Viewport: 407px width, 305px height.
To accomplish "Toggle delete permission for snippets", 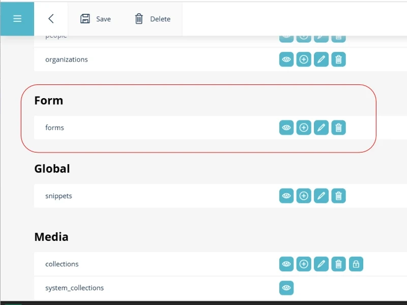I will tap(338, 196).
